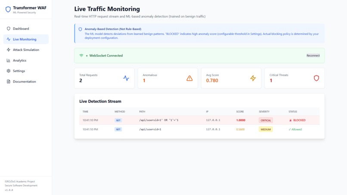
Task: Click the warning triangle on Anomalous card
Action: [x=189, y=78]
